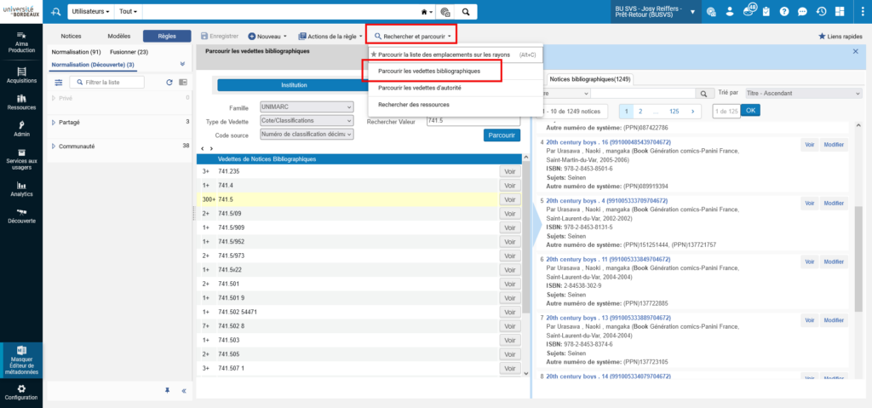Open the chat feedback bubble icon
This screenshot has height=408, width=872.
coord(802,12)
